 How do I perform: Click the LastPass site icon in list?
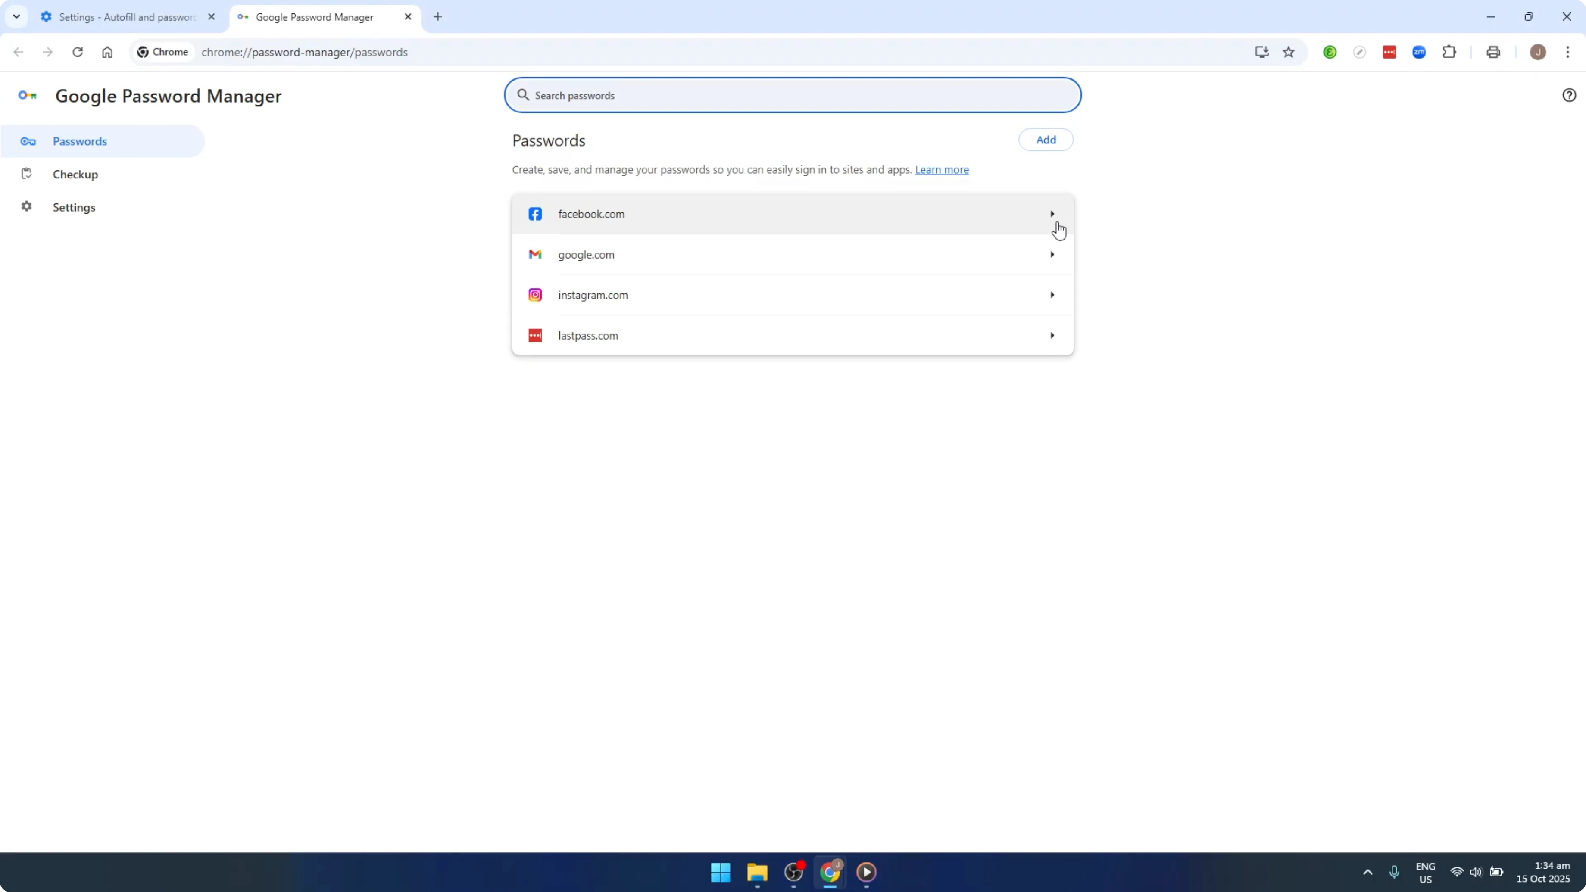535,336
